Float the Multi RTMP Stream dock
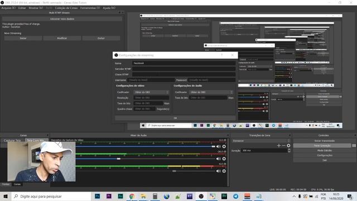The image size is (357, 201). tap(119, 13)
